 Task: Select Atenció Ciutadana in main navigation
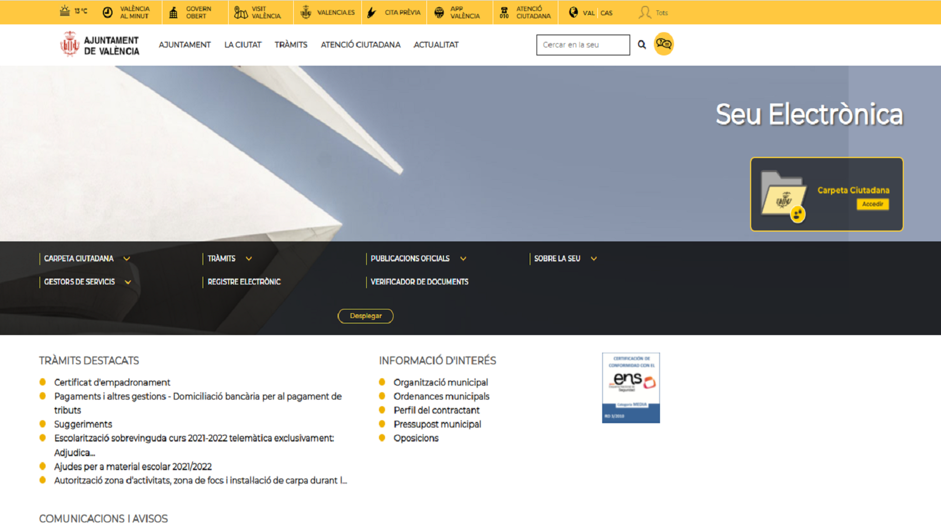click(360, 44)
